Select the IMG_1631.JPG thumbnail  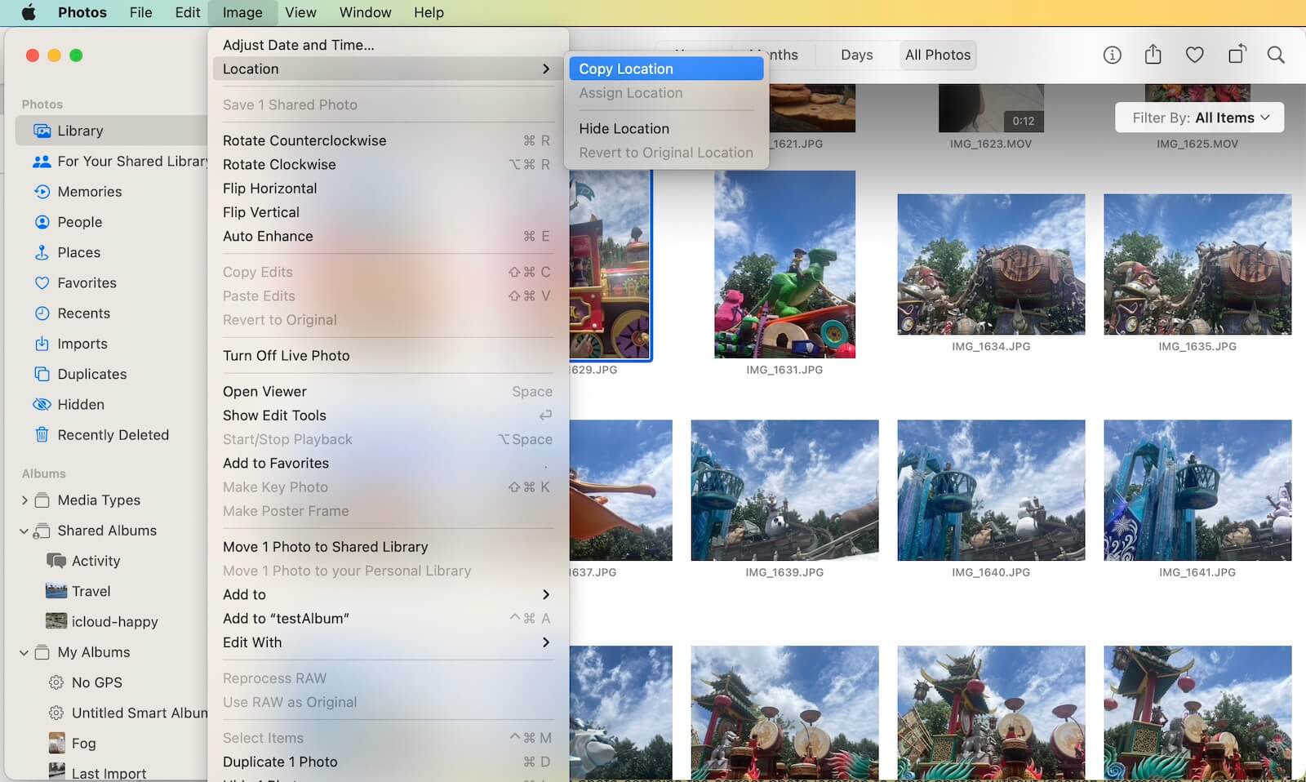[x=784, y=264]
